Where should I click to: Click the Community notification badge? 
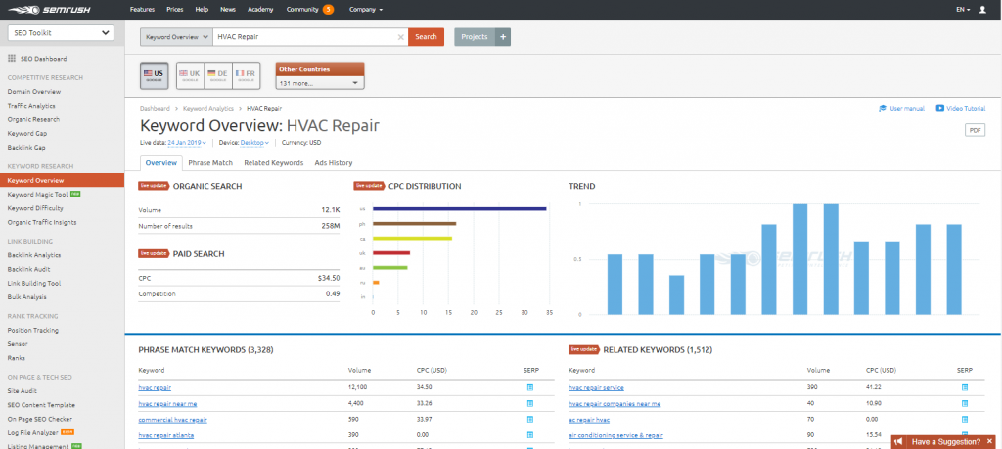tap(328, 10)
